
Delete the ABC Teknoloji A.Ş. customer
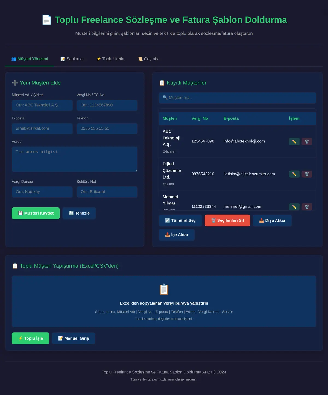click(307, 141)
